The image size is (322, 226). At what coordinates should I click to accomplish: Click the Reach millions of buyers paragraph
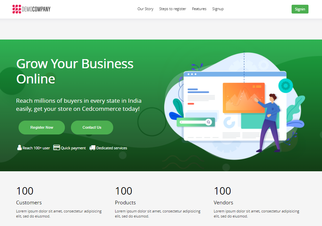click(x=79, y=105)
